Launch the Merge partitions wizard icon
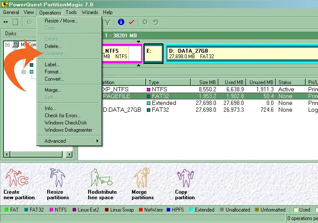The height and width of the screenshot is (223, 318). (x=142, y=178)
